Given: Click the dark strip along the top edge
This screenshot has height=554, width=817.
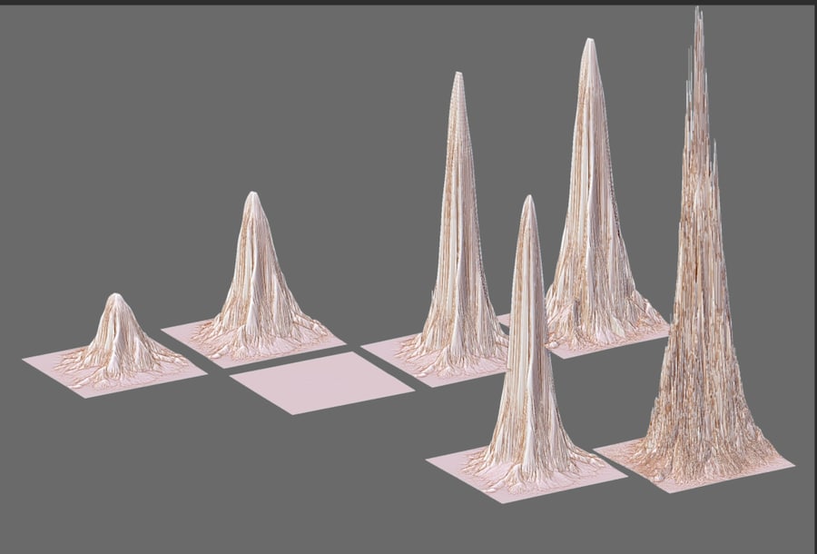Looking at the screenshot, I should (408, 3).
